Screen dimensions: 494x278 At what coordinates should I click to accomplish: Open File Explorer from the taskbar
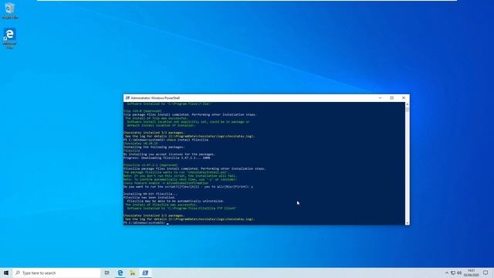pos(133,273)
